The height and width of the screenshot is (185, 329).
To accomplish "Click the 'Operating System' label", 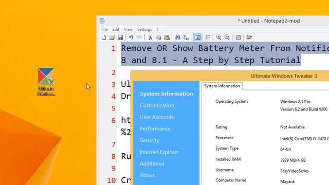I will pyautogui.click(x=231, y=101).
